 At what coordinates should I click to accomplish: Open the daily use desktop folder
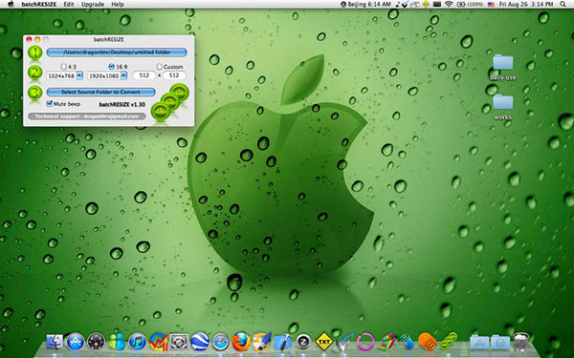coord(502,67)
